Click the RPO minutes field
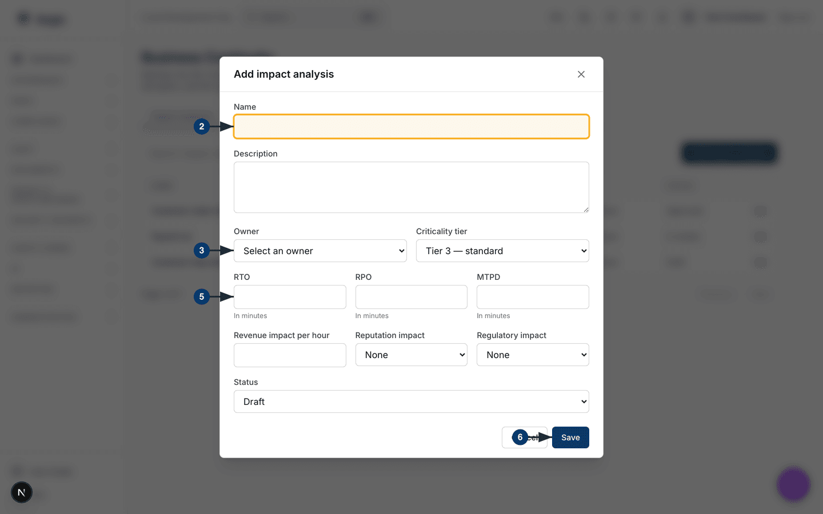Screen dimensions: 823x514 point(411,297)
